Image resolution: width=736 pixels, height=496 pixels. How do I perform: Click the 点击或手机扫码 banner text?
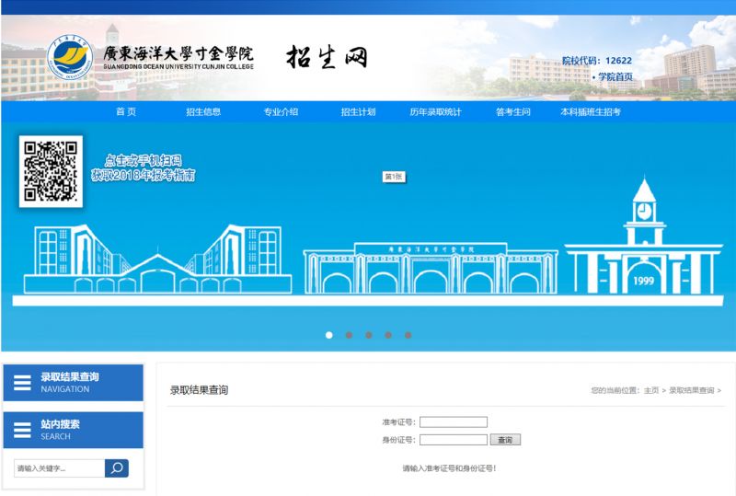pos(144,161)
